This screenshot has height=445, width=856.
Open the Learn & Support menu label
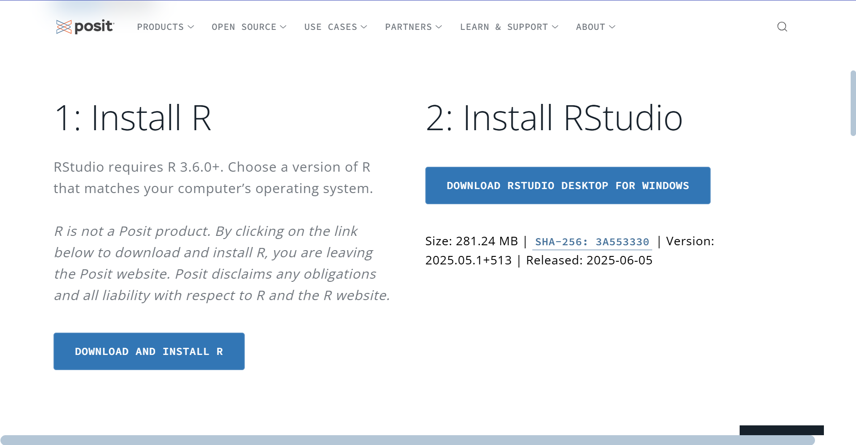(504, 27)
